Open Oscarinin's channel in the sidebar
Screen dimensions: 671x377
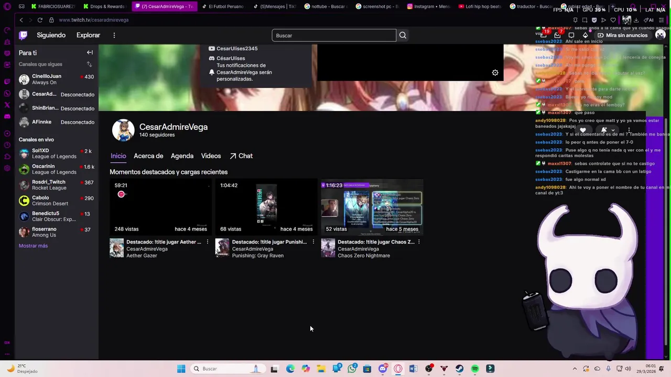pyautogui.click(x=57, y=169)
